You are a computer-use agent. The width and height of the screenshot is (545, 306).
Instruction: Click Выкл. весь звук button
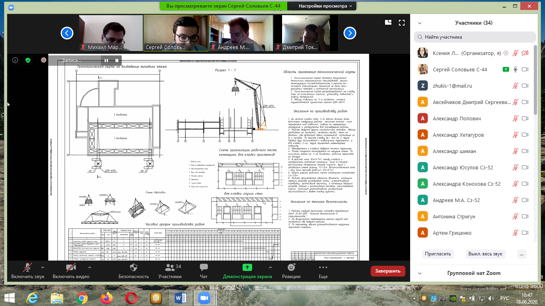[485, 254]
